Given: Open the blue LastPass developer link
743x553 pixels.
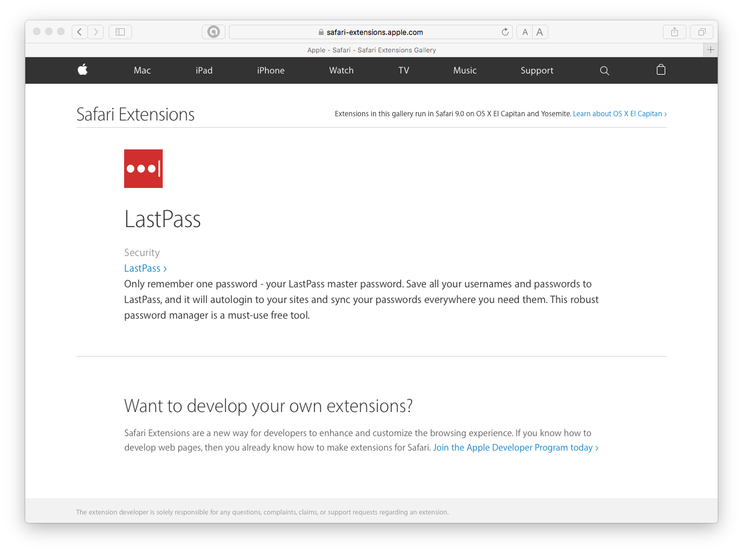Looking at the screenshot, I should pyautogui.click(x=145, y=268).
